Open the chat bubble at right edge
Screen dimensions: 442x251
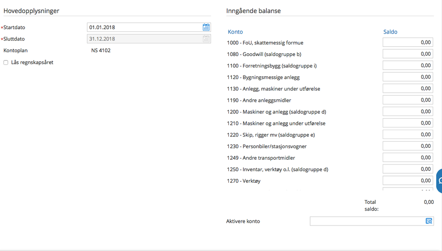point(439,181)
